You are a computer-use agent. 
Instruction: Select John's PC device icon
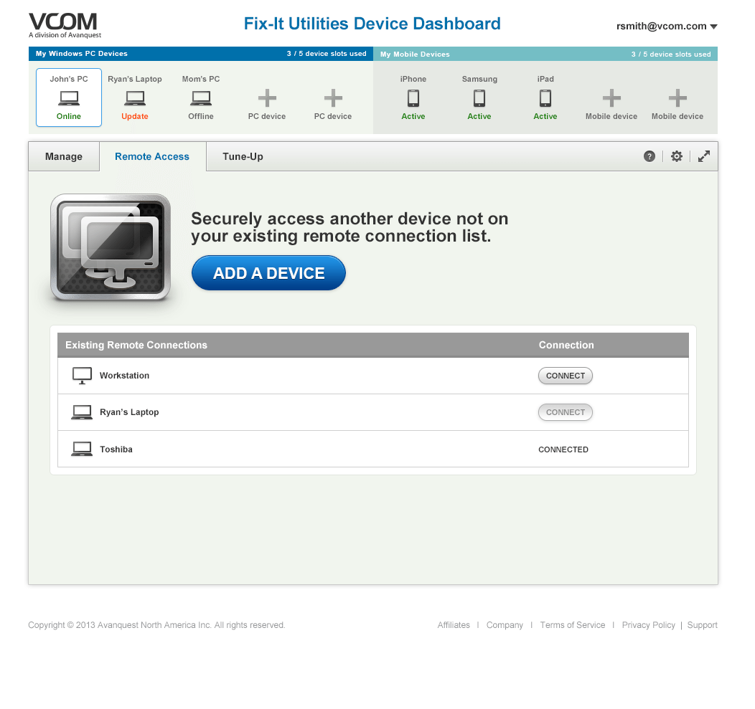click(69, 97)
